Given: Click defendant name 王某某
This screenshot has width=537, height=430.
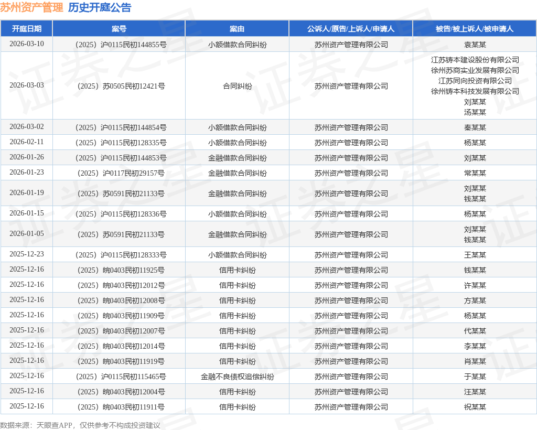Looking at the screenshot, I should click(475, 255).
